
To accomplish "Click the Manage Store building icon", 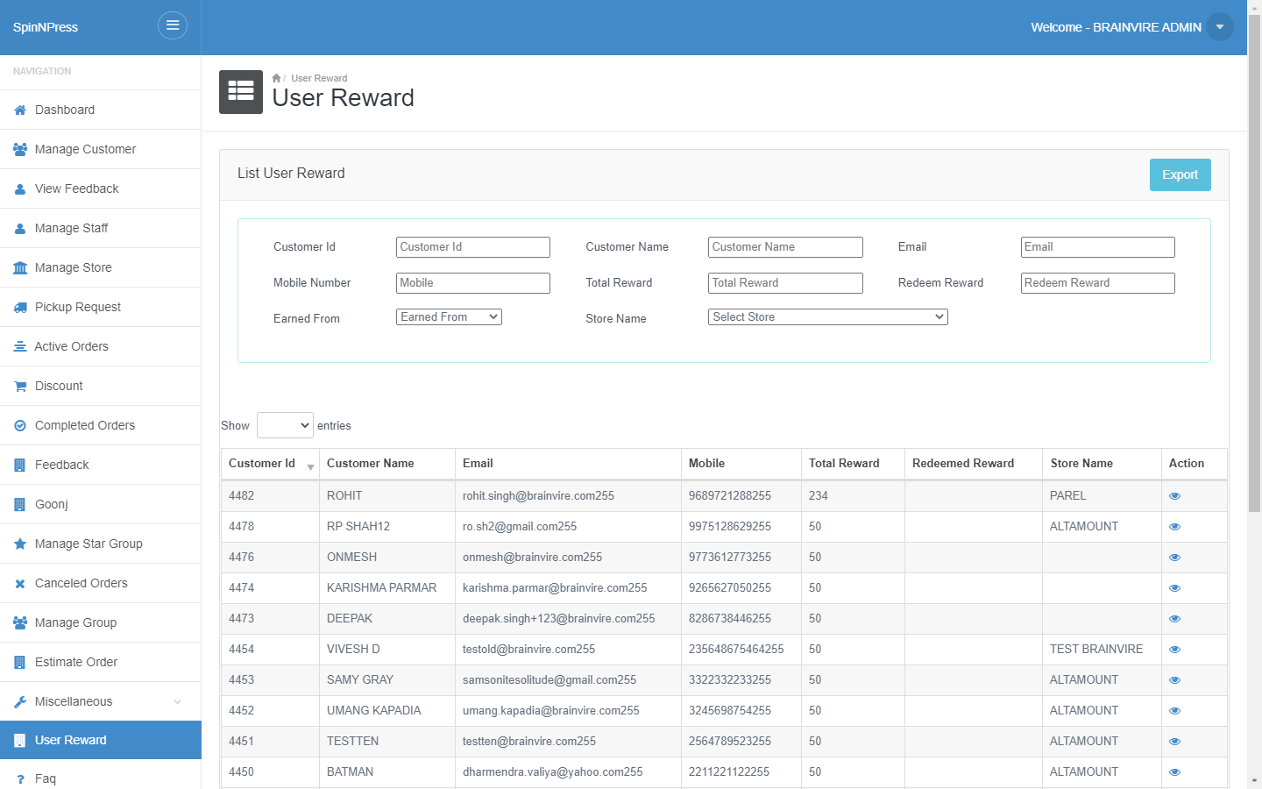I will pyautogui.click(x=20, y=268).
